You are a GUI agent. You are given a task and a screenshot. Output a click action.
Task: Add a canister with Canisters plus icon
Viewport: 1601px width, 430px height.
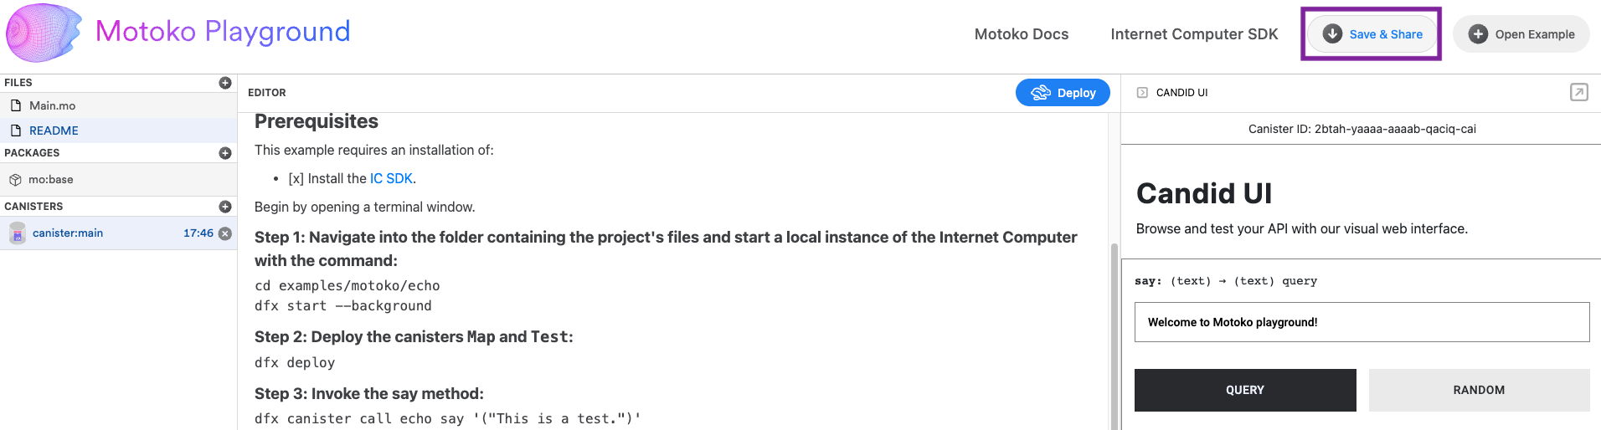point(225,207)
